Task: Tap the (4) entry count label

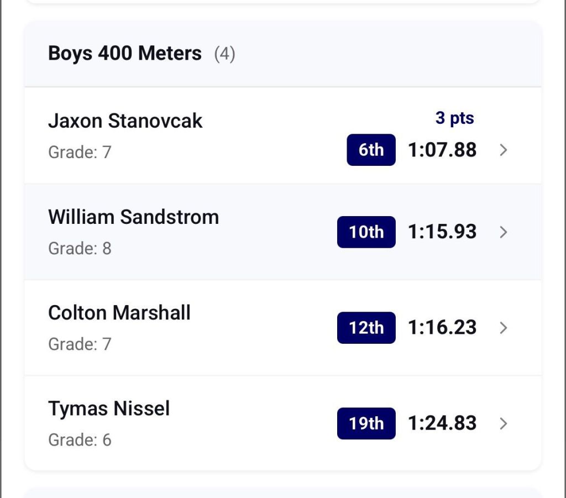Action: point(224,54)
